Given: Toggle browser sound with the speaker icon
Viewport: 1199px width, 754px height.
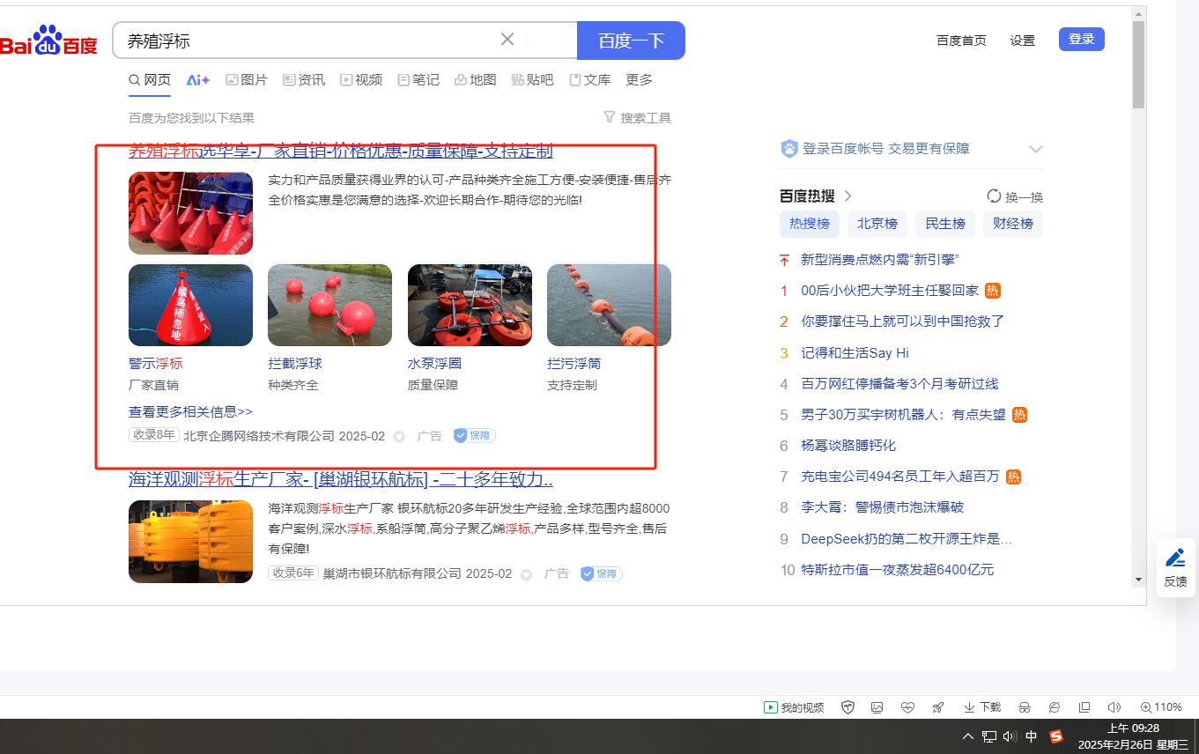Looking at the screenshot, I should (x=1114, y=707).
